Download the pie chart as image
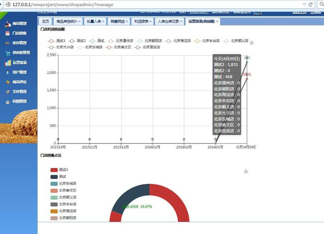The height and width of the screenshot is (234, 324). 246,171
